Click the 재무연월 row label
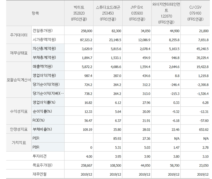This screenshot has height=179, width=212. tap(40, 174)
